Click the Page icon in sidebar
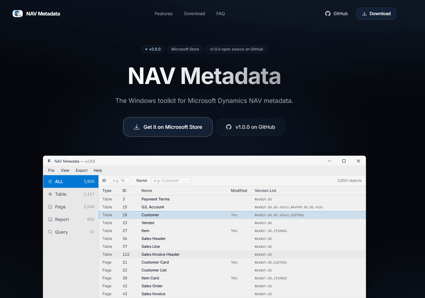The height and width of the screenshot is (298, 425). pyautogui.click(x=50, y=207)
